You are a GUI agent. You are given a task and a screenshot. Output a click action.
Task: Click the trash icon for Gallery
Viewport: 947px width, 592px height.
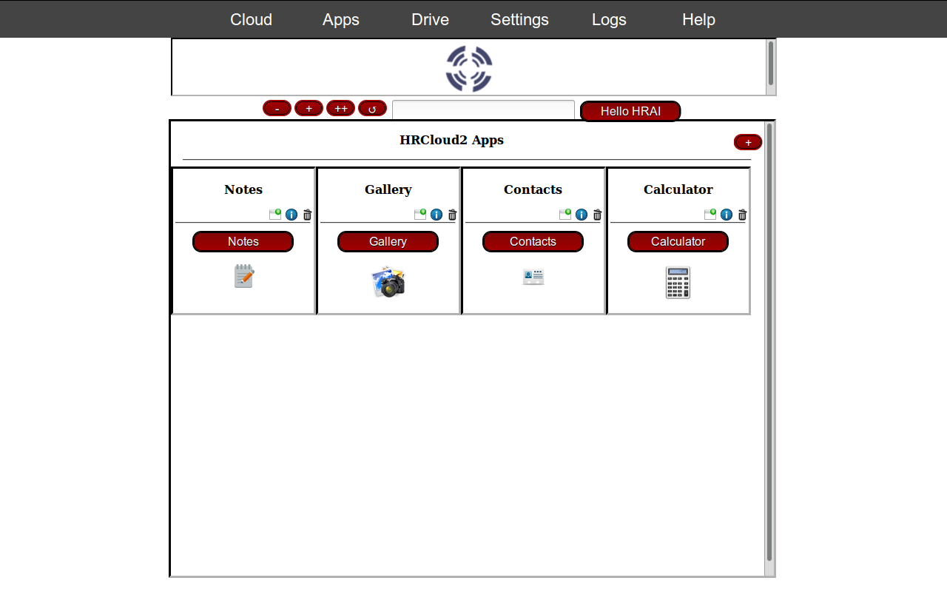click(x=453, y=215)
